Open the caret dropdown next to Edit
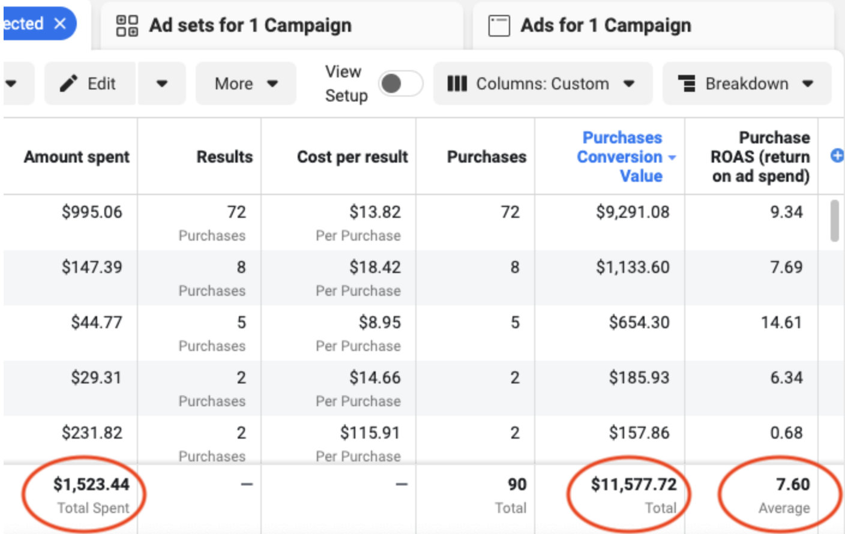845x534 pixels. click(x=161, y=83)
